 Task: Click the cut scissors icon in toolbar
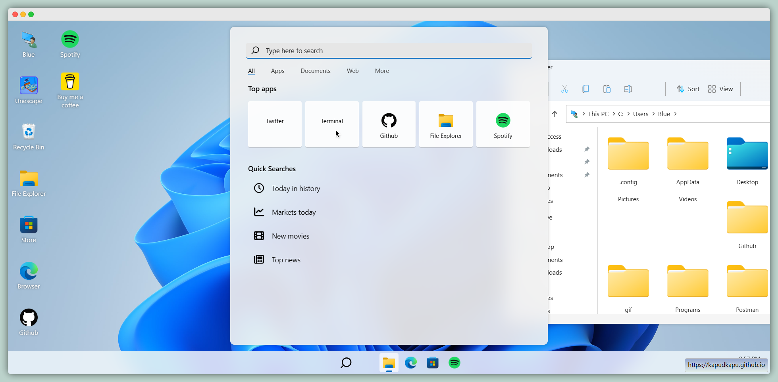coord(564,89)
